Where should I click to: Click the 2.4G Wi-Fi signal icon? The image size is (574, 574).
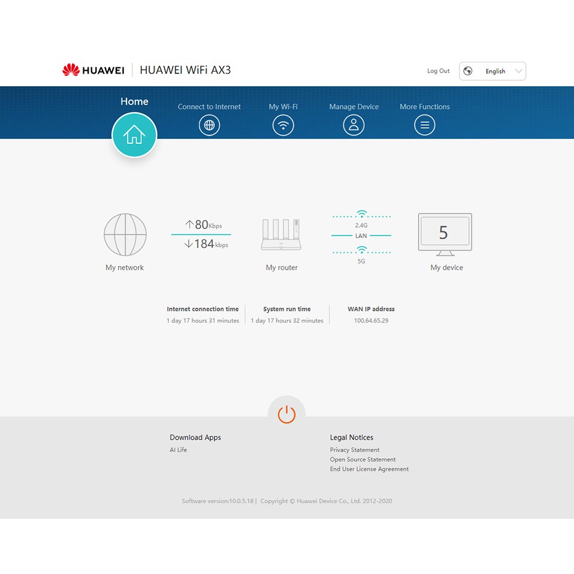361,215
